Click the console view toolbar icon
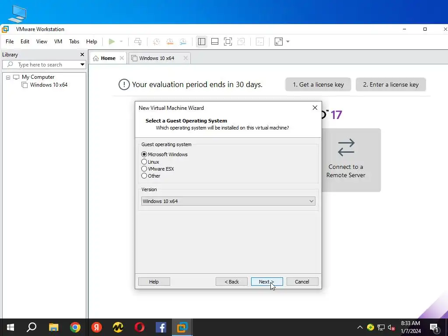This screenshot has width=448, height=336. (x=260, y=42)
